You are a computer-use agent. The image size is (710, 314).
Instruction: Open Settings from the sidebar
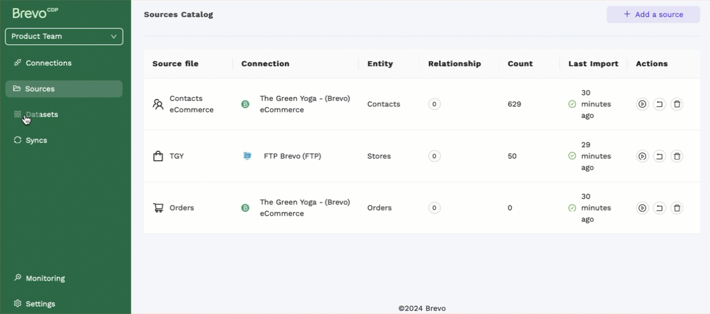coord(40,304)
